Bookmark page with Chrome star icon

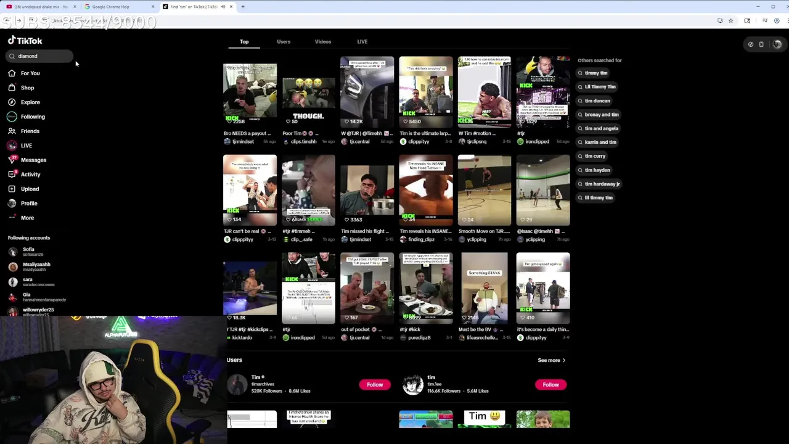[730, 21]
